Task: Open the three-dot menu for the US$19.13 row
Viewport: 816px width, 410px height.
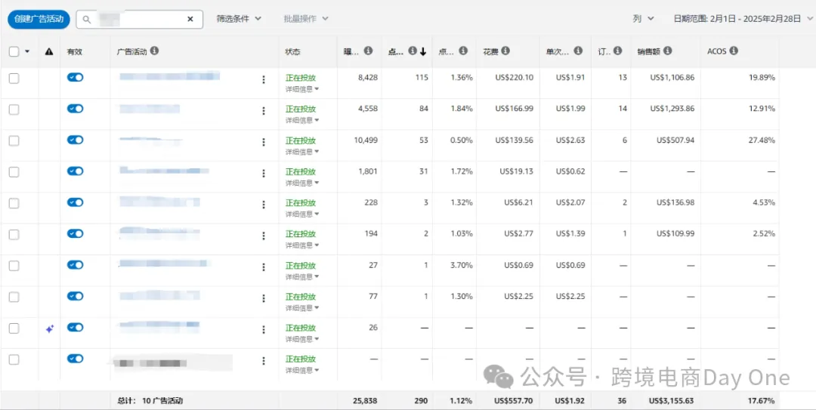Action: coord(264,173)
